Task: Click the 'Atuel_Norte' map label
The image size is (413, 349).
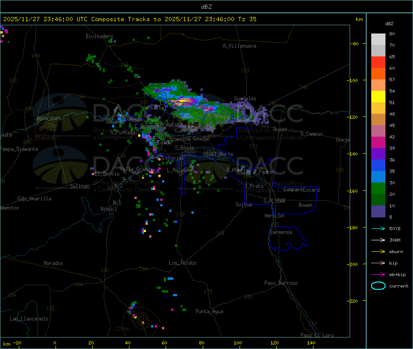Action: click(218, 154)
